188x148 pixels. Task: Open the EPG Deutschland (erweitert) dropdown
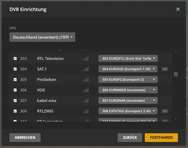pyautogui.click(x=42, y=37)
